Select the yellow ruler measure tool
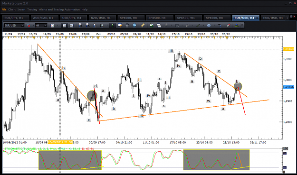The image size is (297, 175). click(143, 25)
